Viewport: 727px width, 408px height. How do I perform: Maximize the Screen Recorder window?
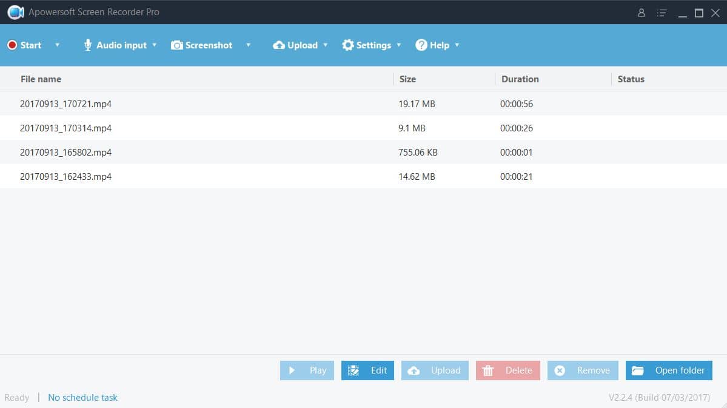699,13
